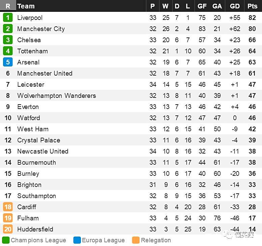This screenshot has height=246, width=262.
Task: Select Wolverhampton Wanderers team name
Action: click(57, 95)
